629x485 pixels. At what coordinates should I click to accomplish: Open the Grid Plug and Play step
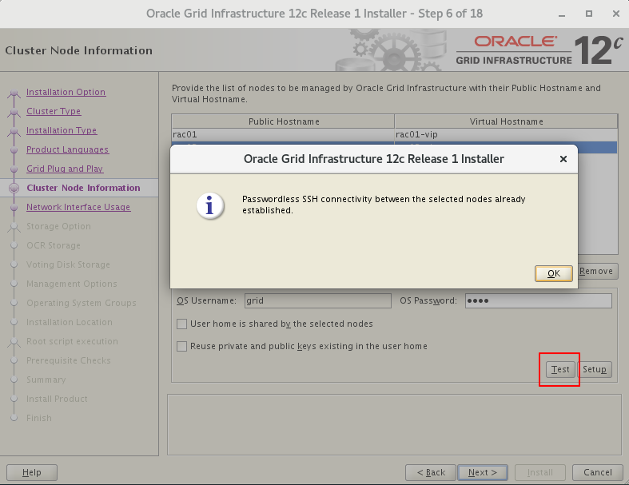[x=65, y=169]
